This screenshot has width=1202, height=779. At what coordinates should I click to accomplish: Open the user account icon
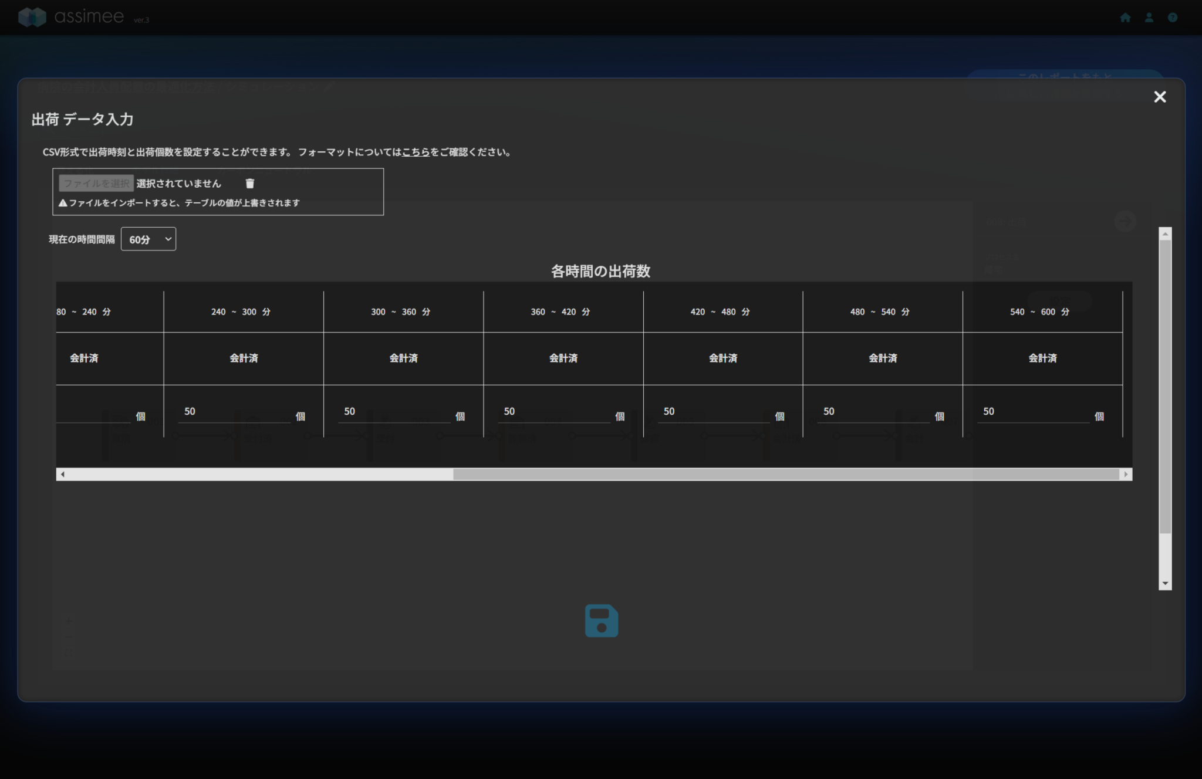point(1149,18)
